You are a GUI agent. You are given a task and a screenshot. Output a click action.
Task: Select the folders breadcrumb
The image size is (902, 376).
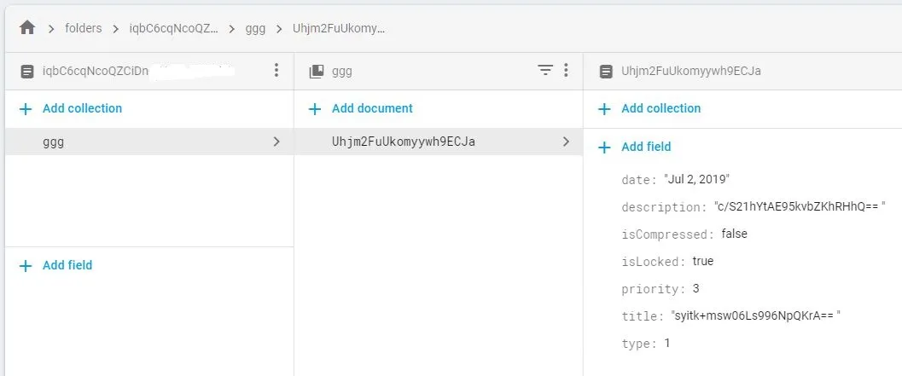pyautogui.click(x=83, y=28)
